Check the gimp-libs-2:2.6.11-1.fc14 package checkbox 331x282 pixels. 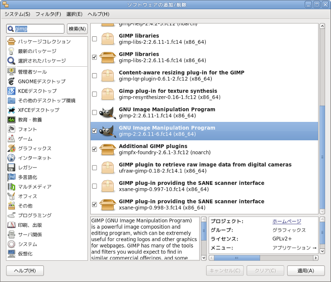94,39
